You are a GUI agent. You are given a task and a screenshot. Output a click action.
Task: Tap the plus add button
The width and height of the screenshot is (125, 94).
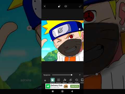click(45, 80)
